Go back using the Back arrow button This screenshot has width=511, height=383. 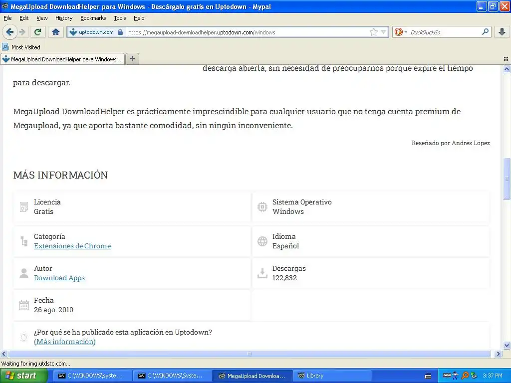coord(9,32)
